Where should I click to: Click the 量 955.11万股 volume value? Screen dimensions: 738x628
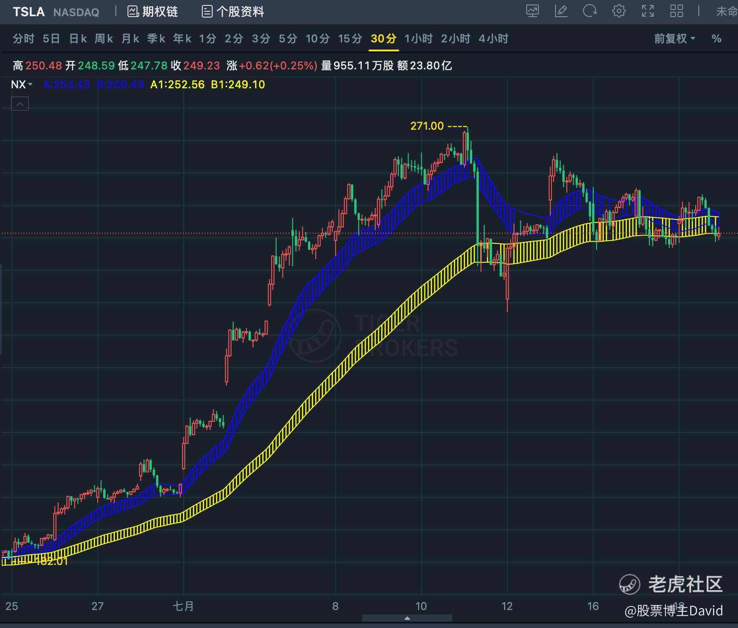[x=357, y=66]
